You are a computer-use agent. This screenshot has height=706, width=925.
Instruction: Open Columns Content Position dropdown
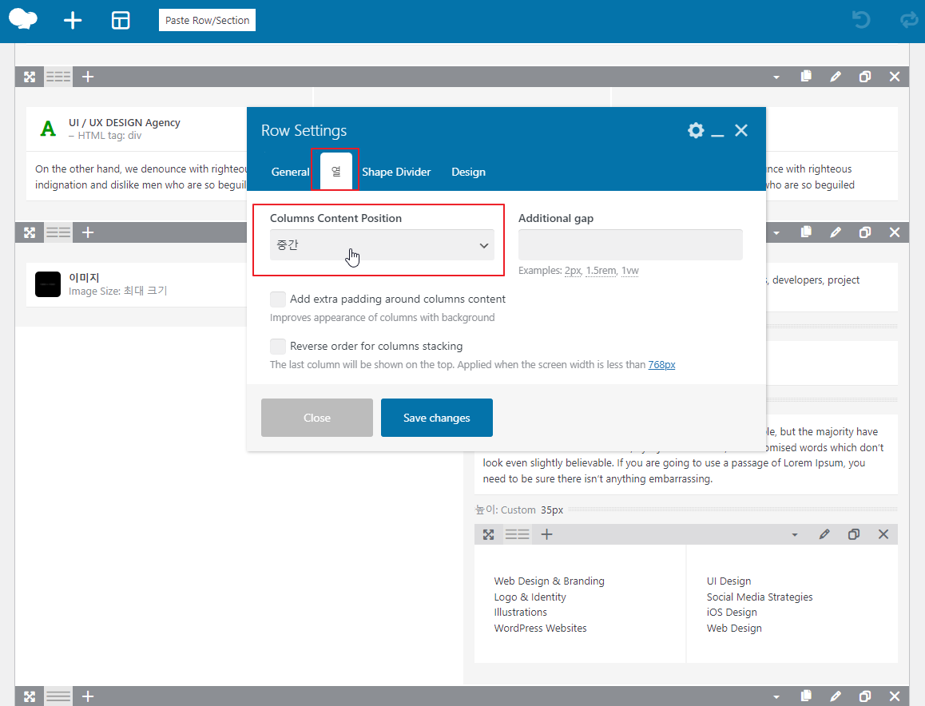tap(383, 245)
